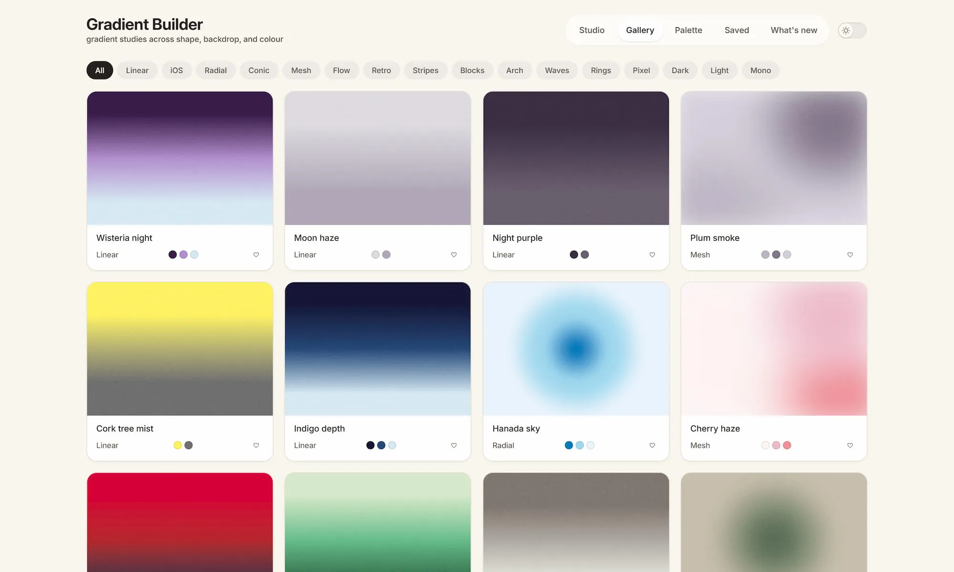
Task: Go to the Saved tab
Action: point(737,31)
